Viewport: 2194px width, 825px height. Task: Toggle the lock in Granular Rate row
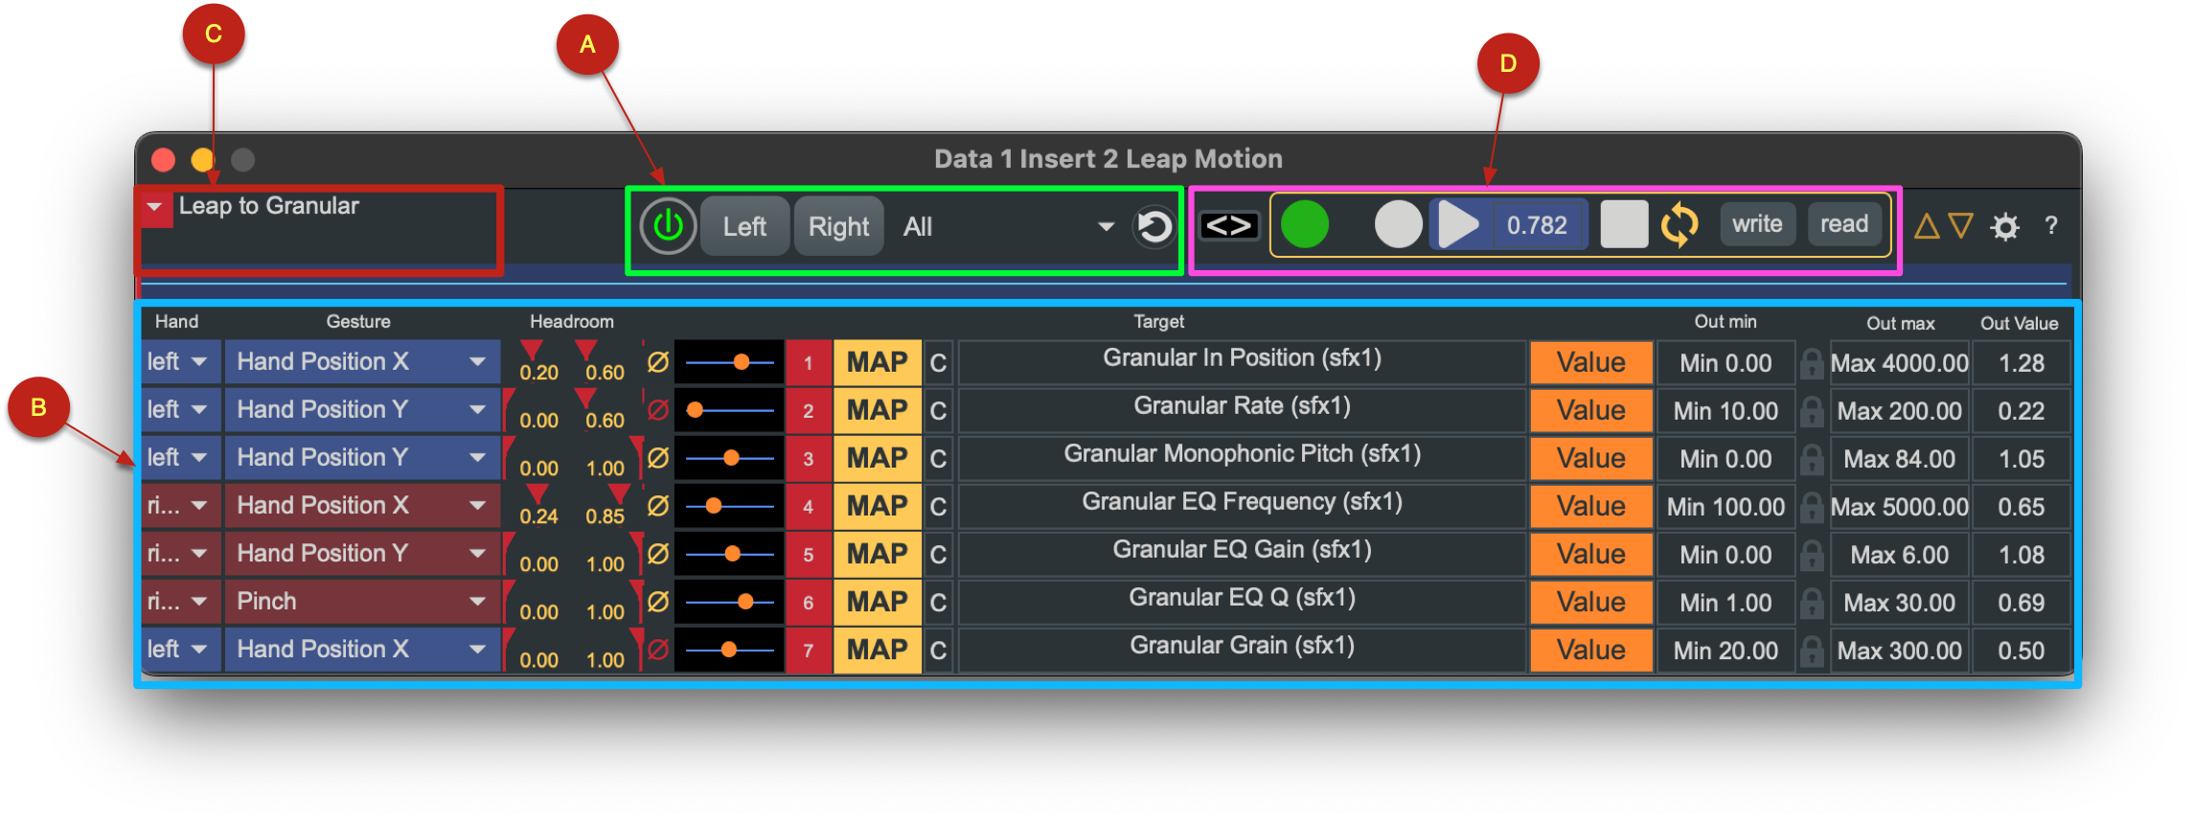[1811, 411]
